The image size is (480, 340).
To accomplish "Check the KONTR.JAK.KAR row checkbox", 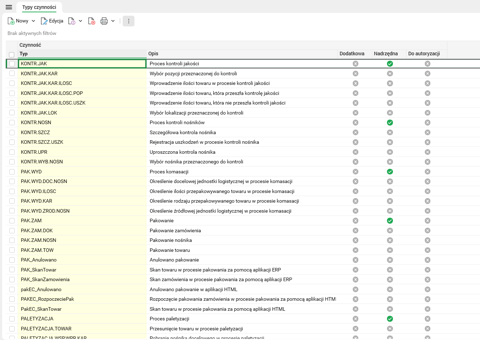I will click(12, 73).
